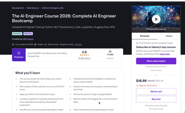Click the check icon beside Premium course included
The width and height of the screenshot is (185, 113).
click(137, 43)
